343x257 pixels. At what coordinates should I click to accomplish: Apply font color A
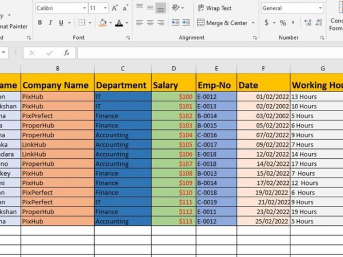(x=119, y=23)
